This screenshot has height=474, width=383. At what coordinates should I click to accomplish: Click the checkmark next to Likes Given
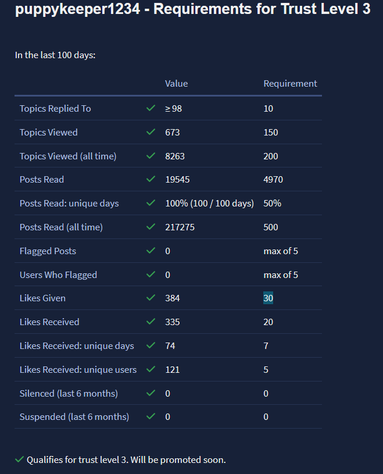151,298
